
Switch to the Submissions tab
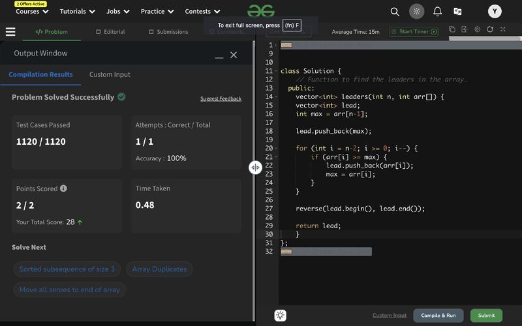click(168, 32)
